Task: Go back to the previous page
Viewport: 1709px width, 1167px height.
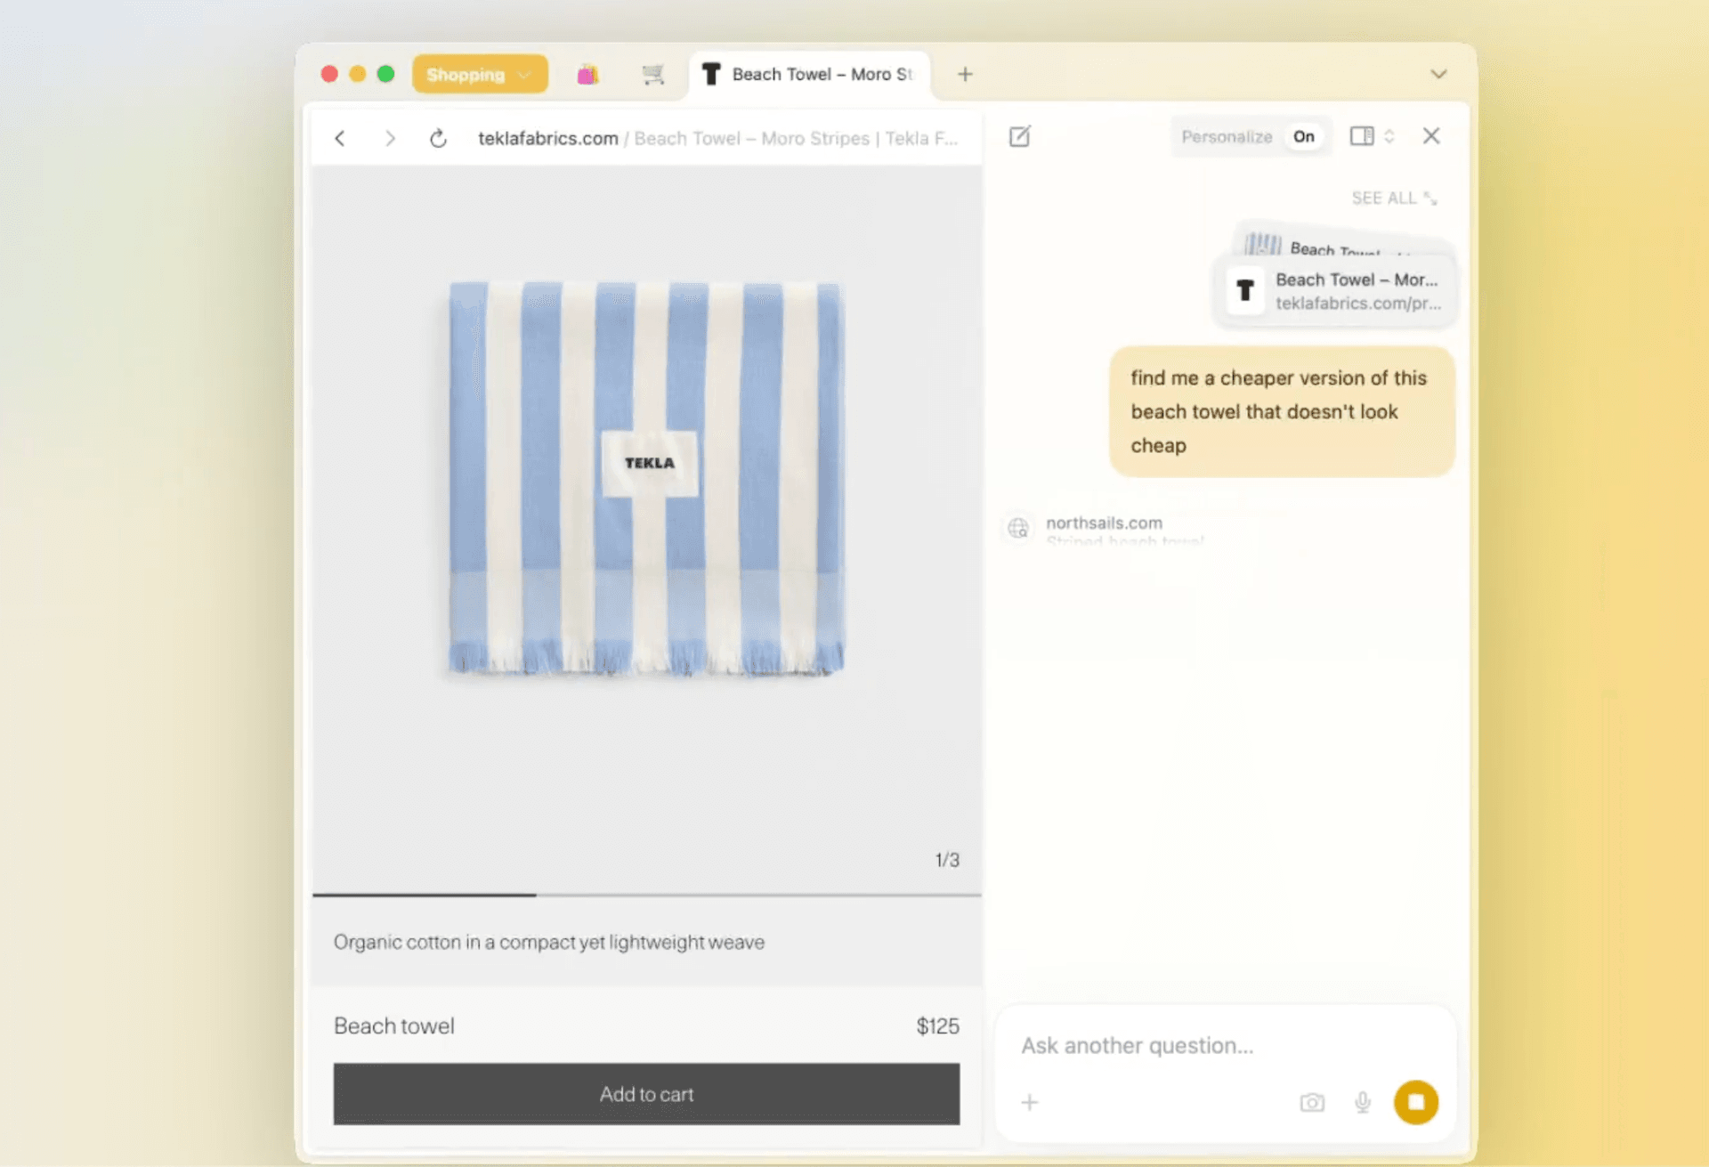Action: [340, 138]
